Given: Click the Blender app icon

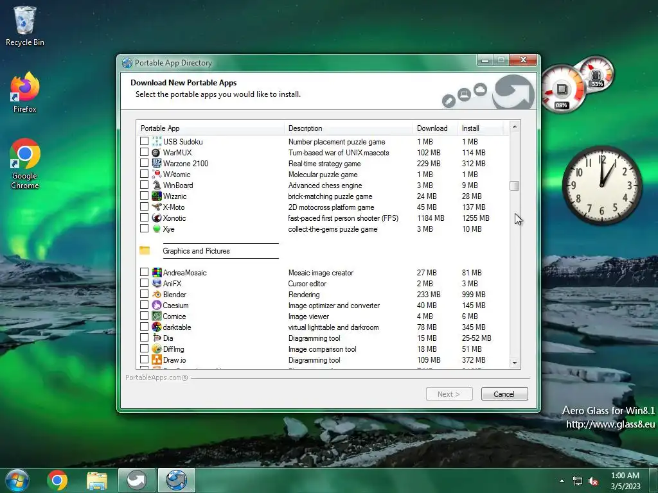Looking at the screenshot, I should (157, 294).
